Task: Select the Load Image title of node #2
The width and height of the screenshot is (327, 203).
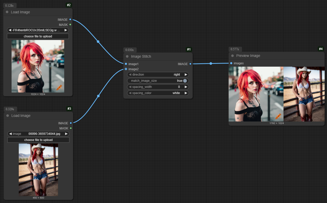Action: pyautogui.click(x=20, y=12)
